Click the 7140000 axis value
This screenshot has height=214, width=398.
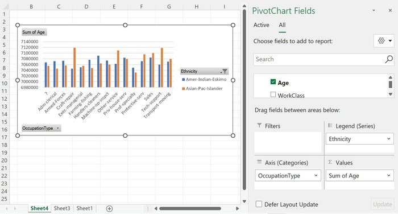point(30,42)
